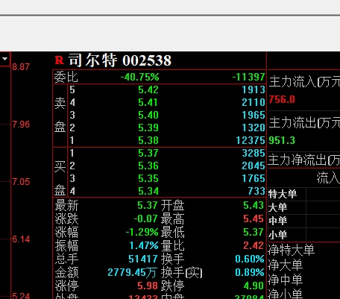Select buy level 3 price 5.35
The width and height of the screenshot is (340, 299).
pyautogui.click(x=148, y=178)
